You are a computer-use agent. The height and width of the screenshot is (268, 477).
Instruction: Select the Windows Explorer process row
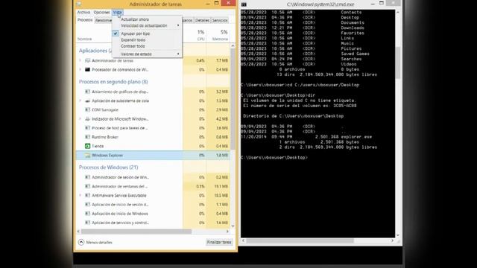153,156
